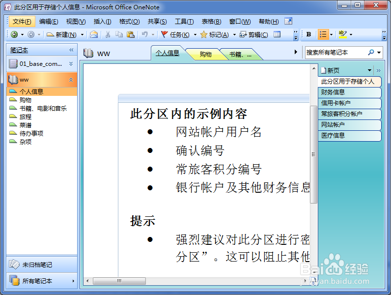The width and height of the screenshot is (391, 295).
Task: Click the new page icon next to 新页
Action: pyautogui.click(x=323, y=70)
